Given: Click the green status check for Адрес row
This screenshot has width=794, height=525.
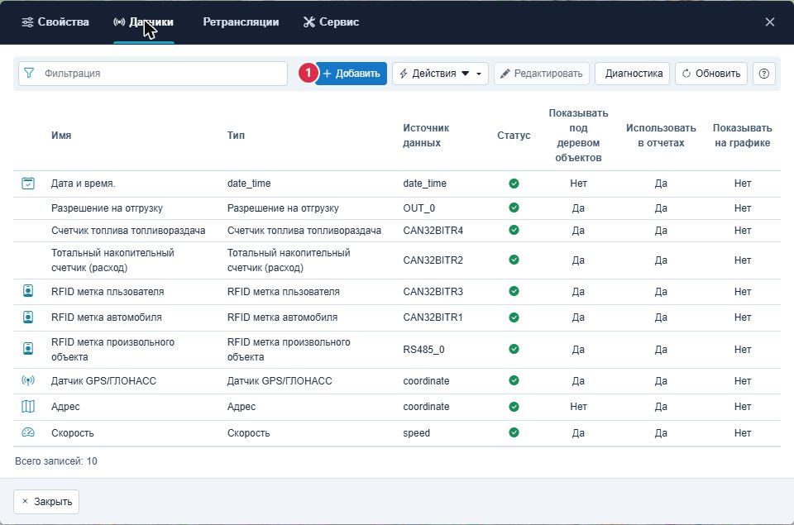Looking at the screenshot, I should (x=514, y=406).
